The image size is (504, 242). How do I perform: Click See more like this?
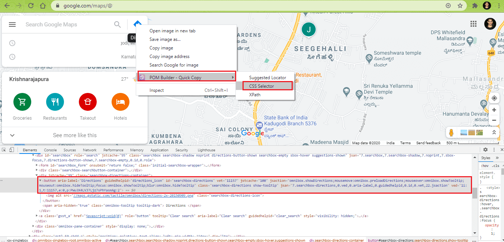(75, 135)
